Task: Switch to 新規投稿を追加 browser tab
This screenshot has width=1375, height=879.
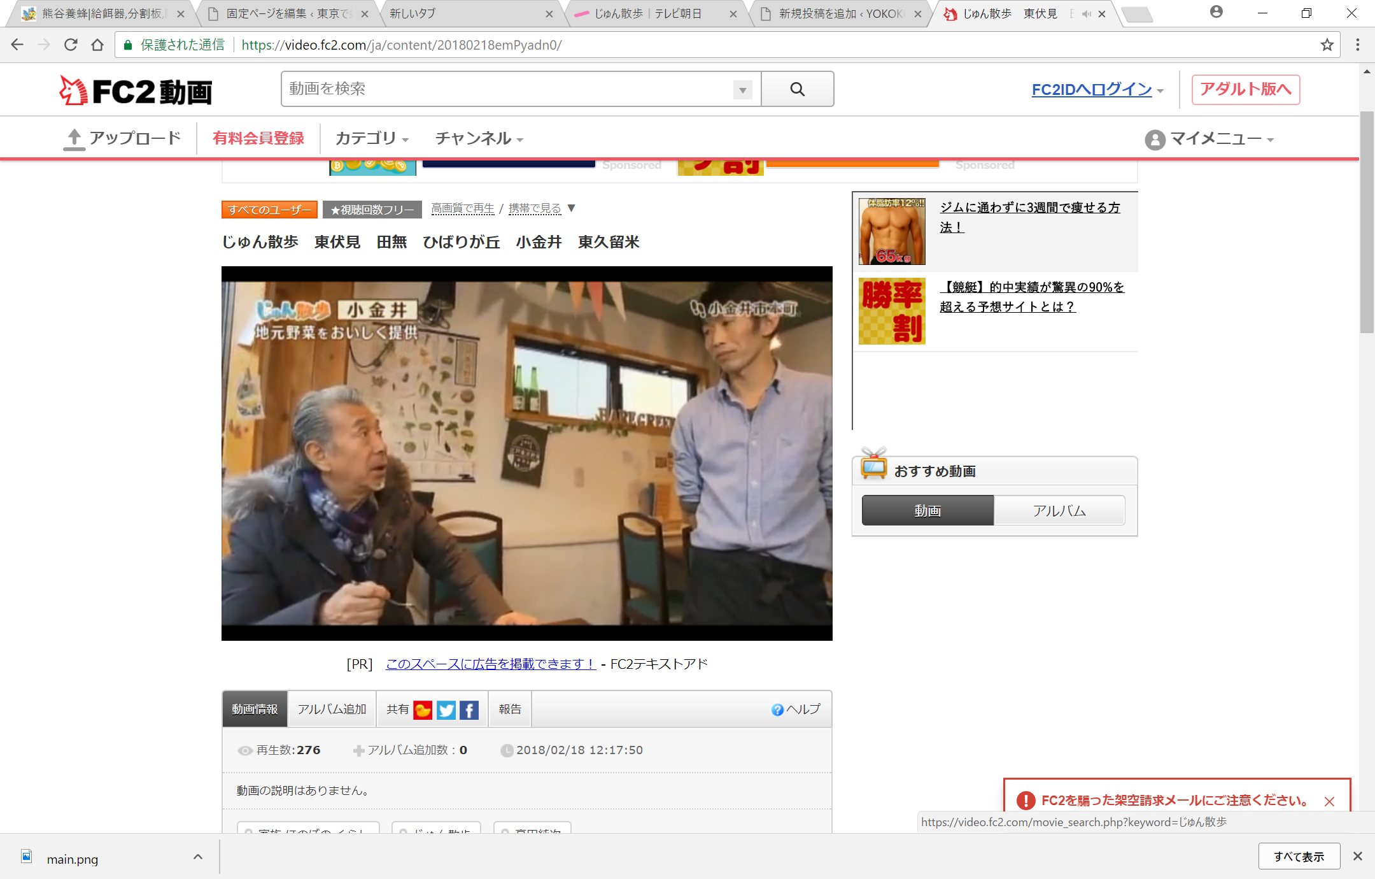Action: pos(840,13)
